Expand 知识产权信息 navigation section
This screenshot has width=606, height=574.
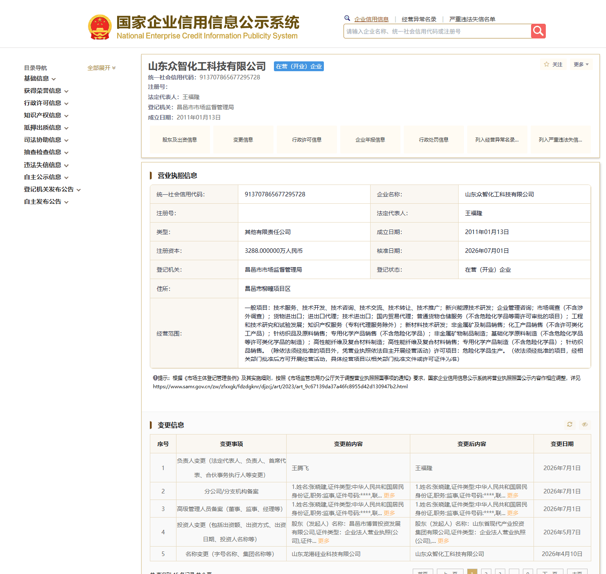coord(46,115)
